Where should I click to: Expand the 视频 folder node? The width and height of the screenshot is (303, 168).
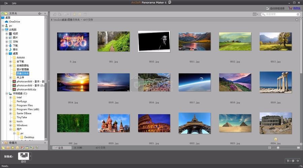pos(7,34)
